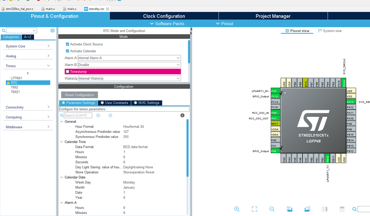The height and width of the screenshot is (216, 370).
Task: Enable the Timestamp checkbox
Action: click(x=67, y=72)
